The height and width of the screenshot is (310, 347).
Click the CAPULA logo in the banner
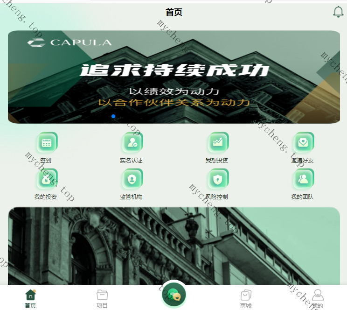coord(69,42)
